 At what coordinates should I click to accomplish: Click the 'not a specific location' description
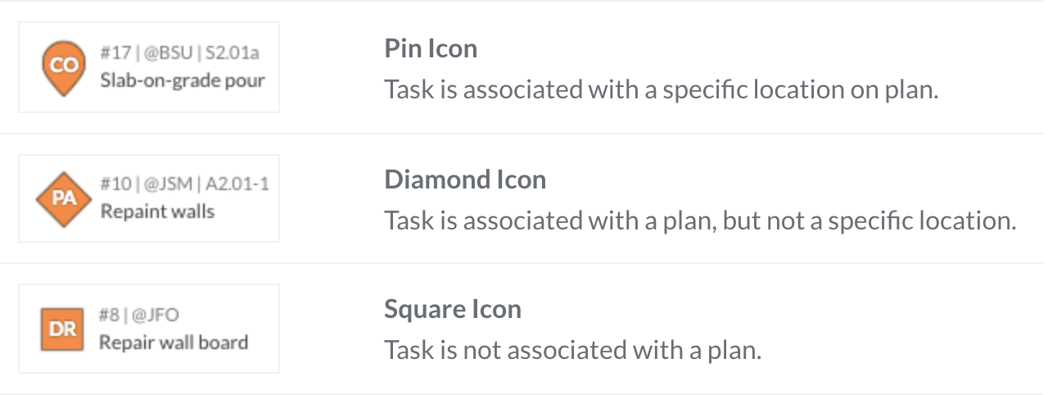click(700, 220)
